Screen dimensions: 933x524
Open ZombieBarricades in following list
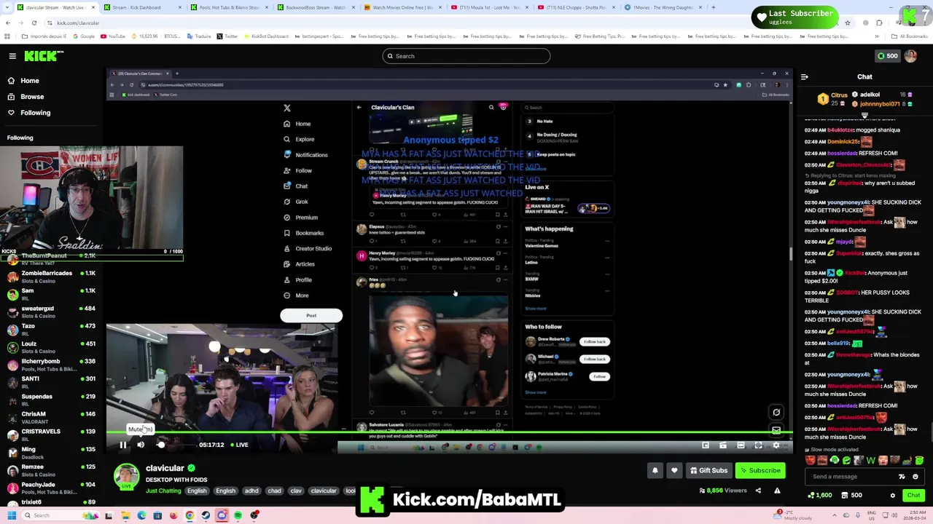coord(51,277)
